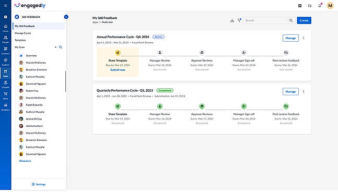Screen dimensions: 338x192
Task: Open Store in the left navigation rail
Action: click(x=6, y=95)
